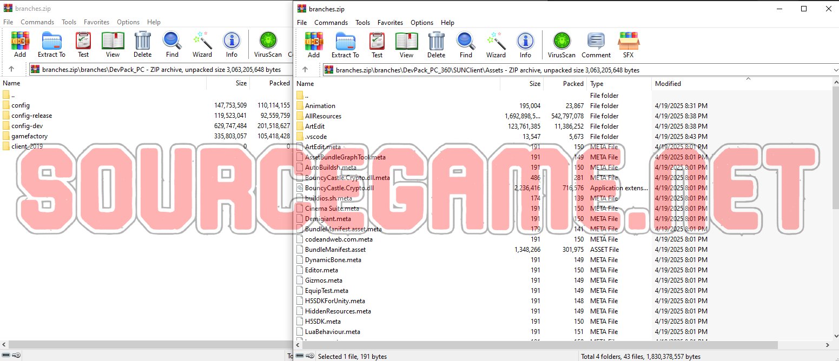Image resolution: width=839 pixels, height=361 pixels.
Task: Click Delete in the background left window toolbar
Action: click(x=142, y=44)
